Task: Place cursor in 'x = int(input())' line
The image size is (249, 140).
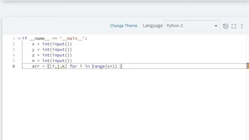Action: [x=52, y=44]
